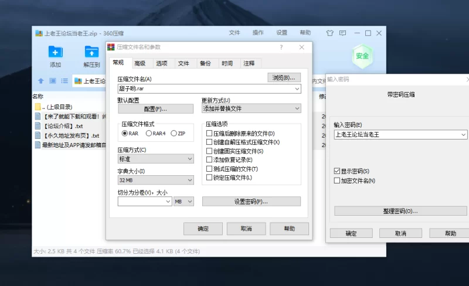The height and width of the screenshot is (286, 469).
Task: Enable 创建自解压格式压缩文件 option
Action: click(209, 142)
